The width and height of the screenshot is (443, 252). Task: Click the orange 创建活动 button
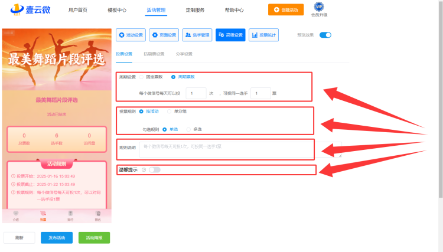(286, 9)
